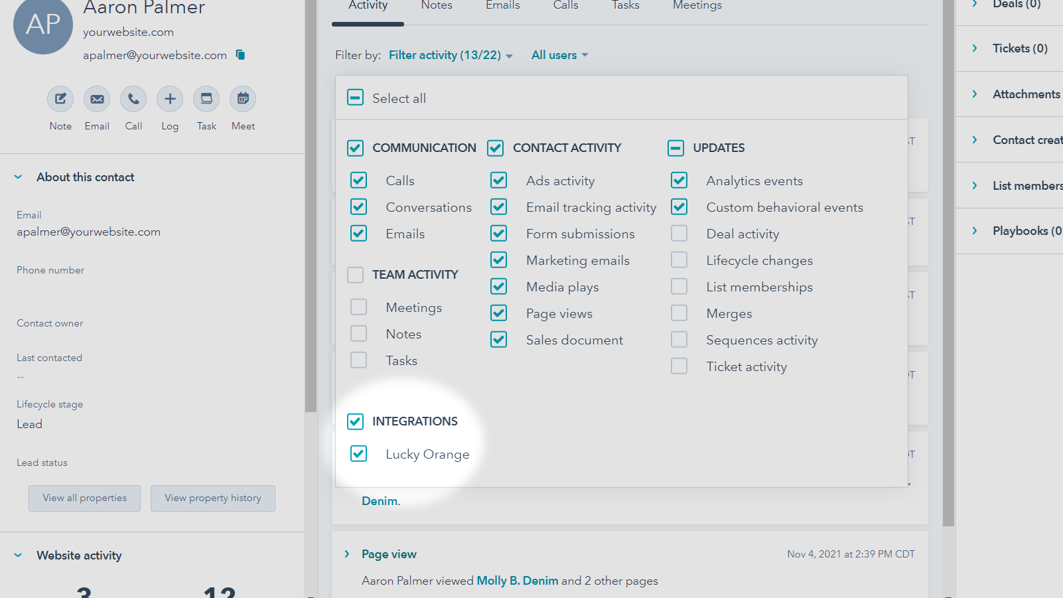Uncheck the Lucky Orange checkbox

(358, 454)
